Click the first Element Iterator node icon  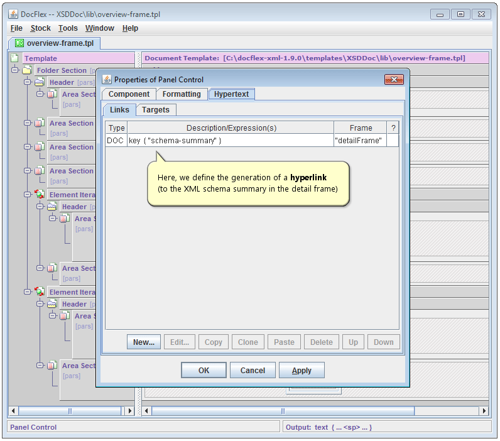coord(40,195)
